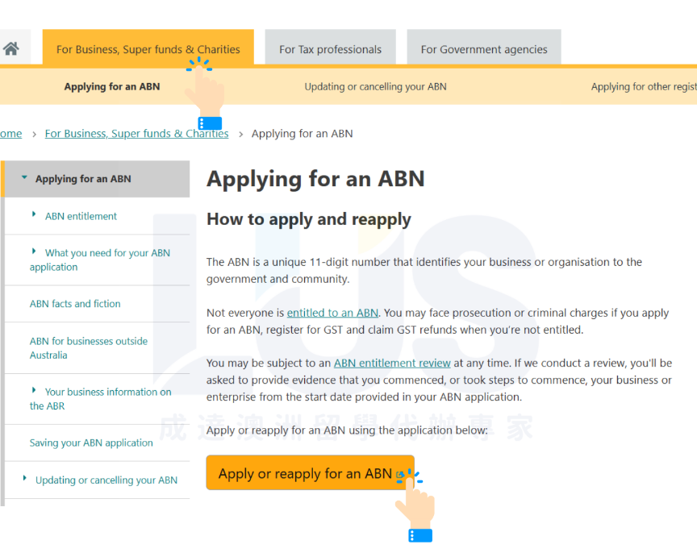Expand the ABN entitlement sidebar arrow
The image size is (697, 557).
pos(34,214)
